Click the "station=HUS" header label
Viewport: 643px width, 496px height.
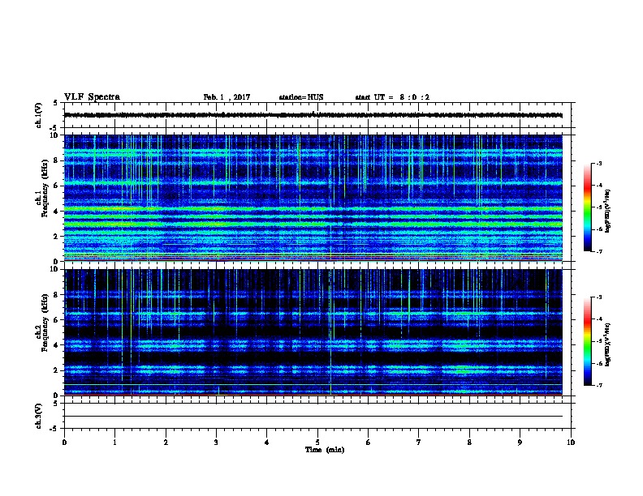click(301, 97)
